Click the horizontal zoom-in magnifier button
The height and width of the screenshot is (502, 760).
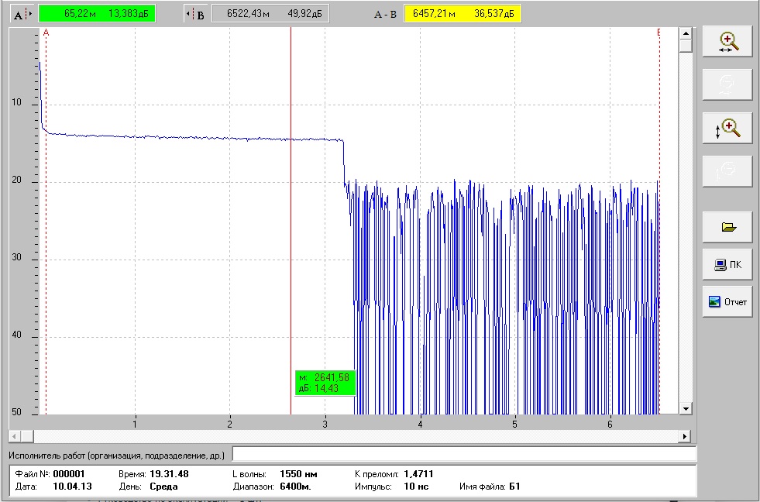tap(727, 42)
